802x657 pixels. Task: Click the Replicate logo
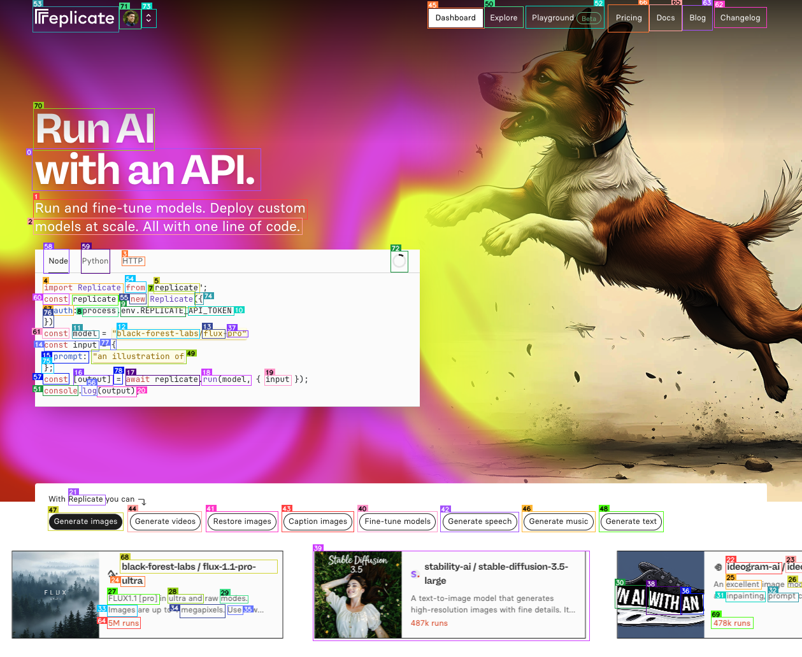(75, 18)
